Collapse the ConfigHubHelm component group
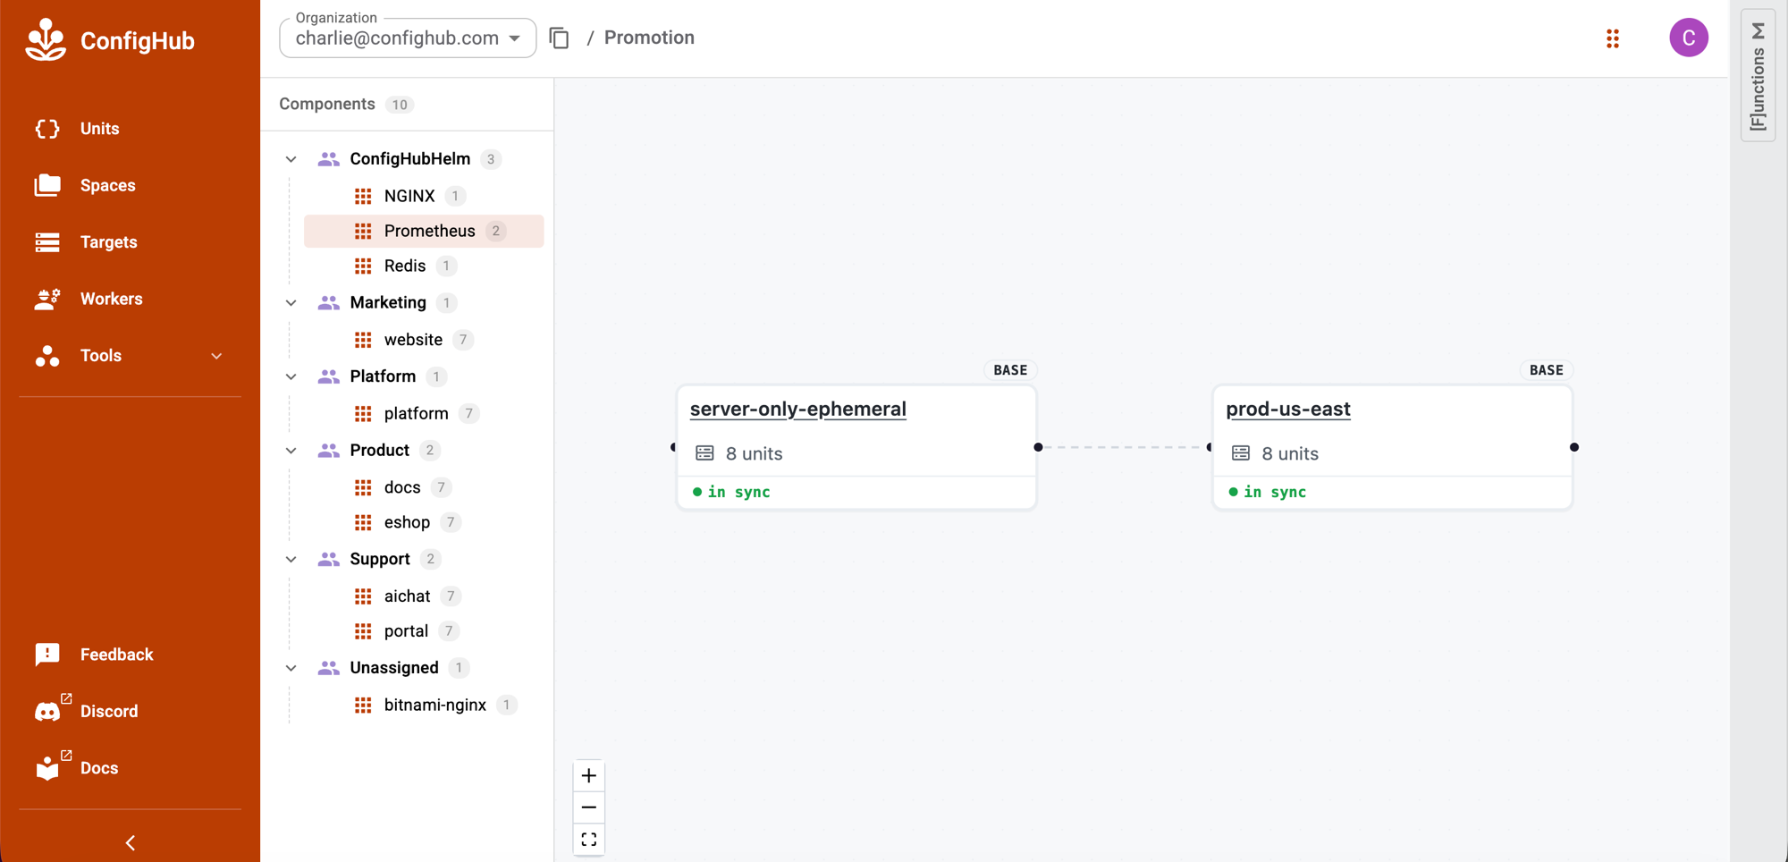The image size is (1788, 862). 291,159
